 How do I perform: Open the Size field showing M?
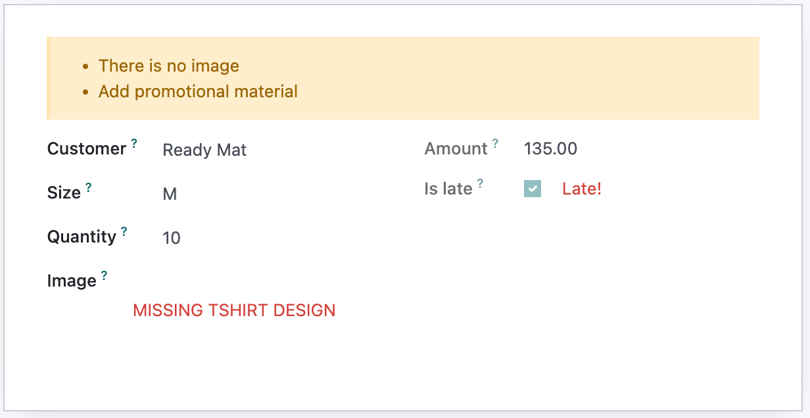pos(170,194)
